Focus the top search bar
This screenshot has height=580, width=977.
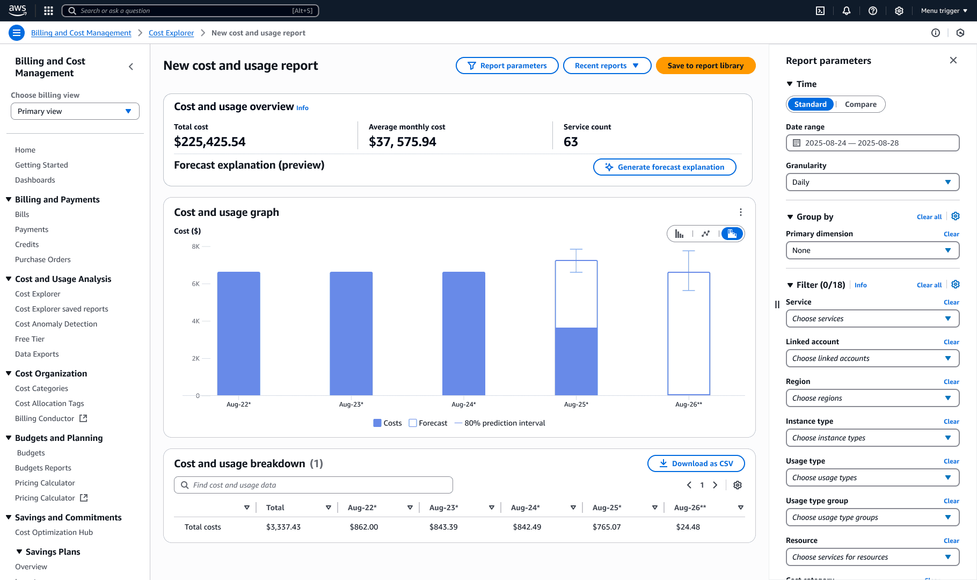click(191, 11)
